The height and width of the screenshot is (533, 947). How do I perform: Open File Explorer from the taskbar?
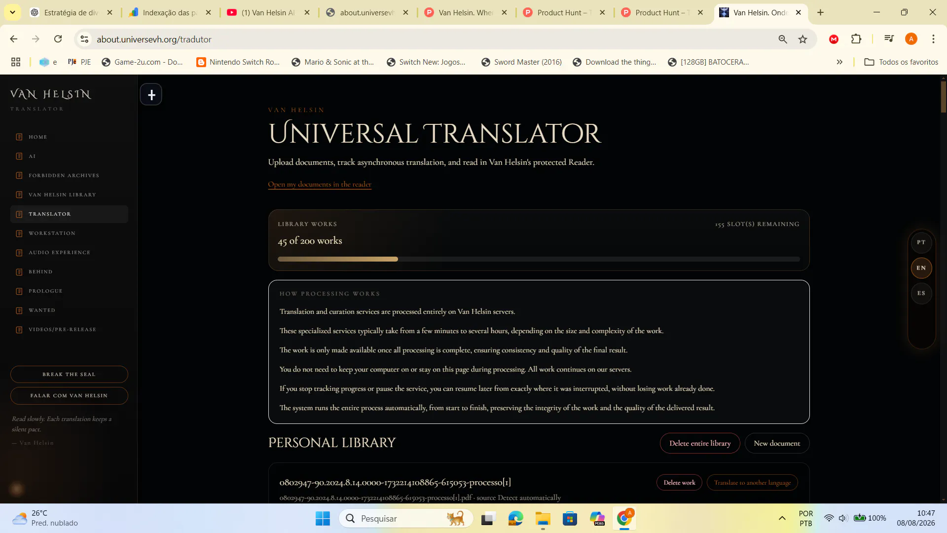pos(543,518)
